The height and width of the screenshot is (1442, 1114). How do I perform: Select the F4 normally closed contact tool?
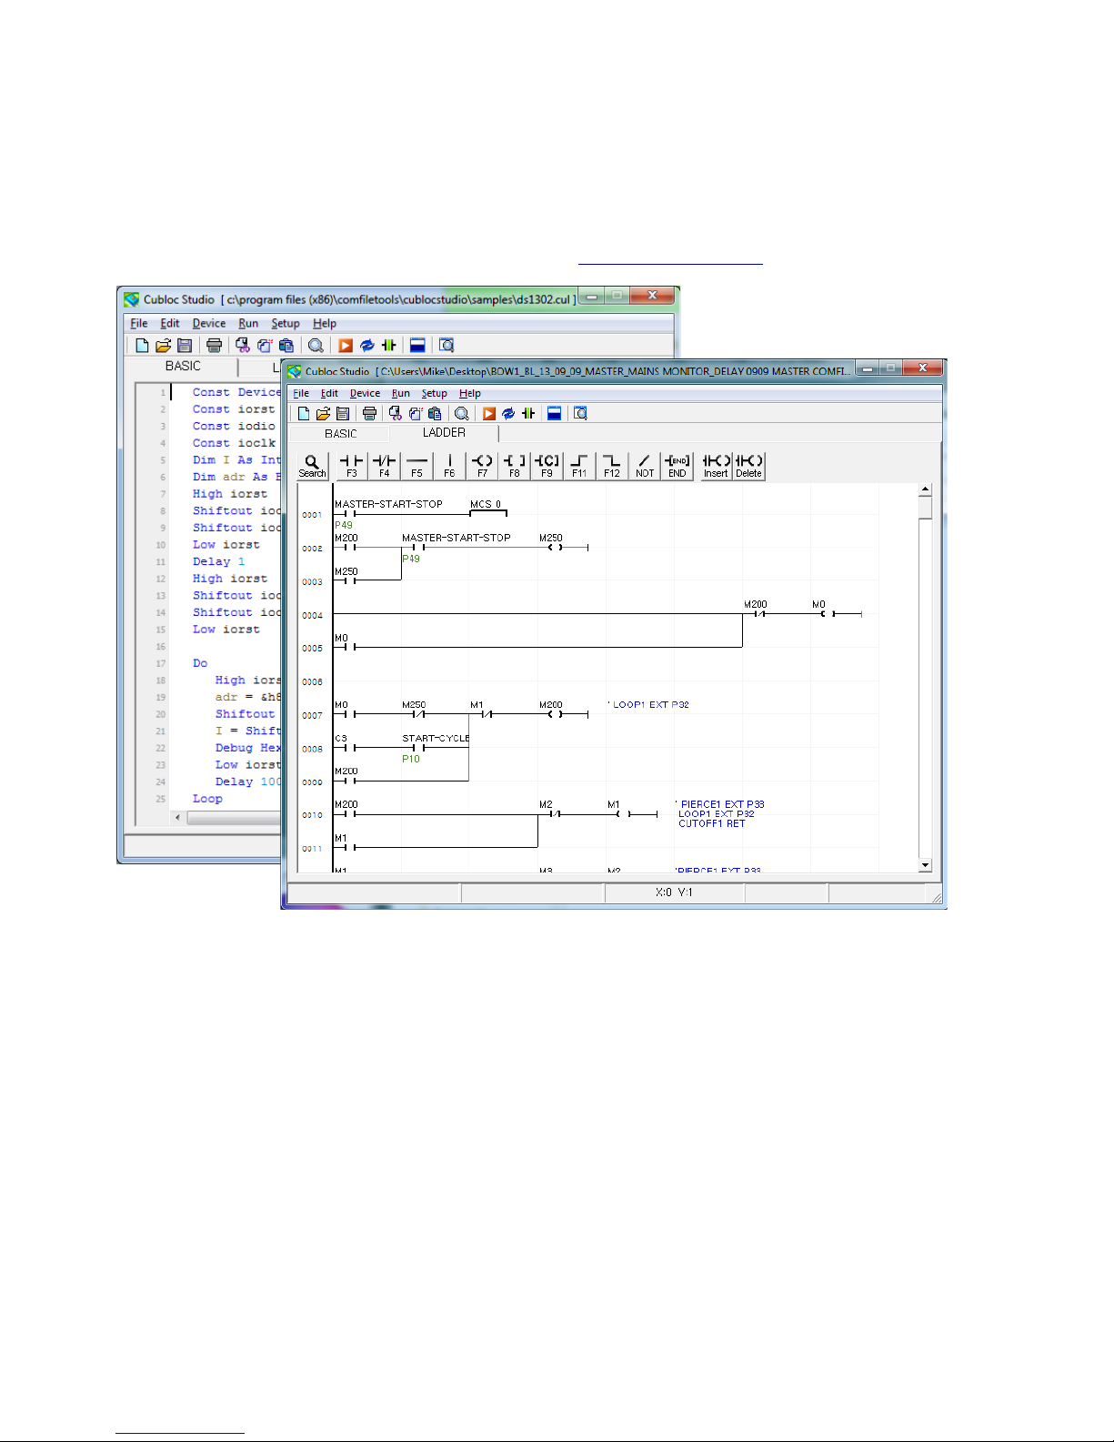click(384, 466)
